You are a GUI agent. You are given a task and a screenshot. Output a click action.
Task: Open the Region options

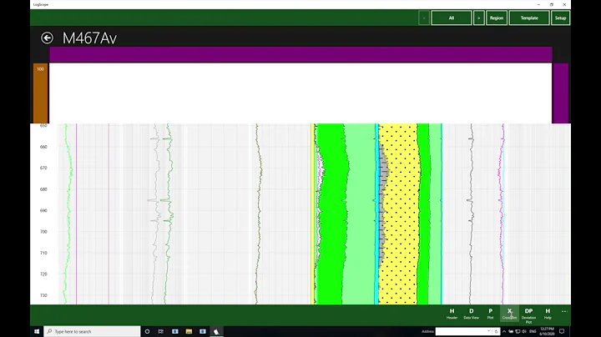click(x=497, y=18)
